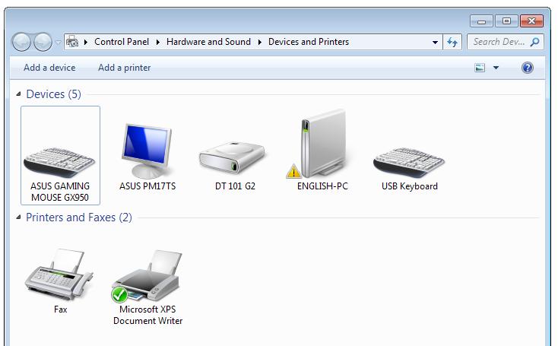Select the Fax machine icon
558x346 pixels.
[x=59, y=274]
